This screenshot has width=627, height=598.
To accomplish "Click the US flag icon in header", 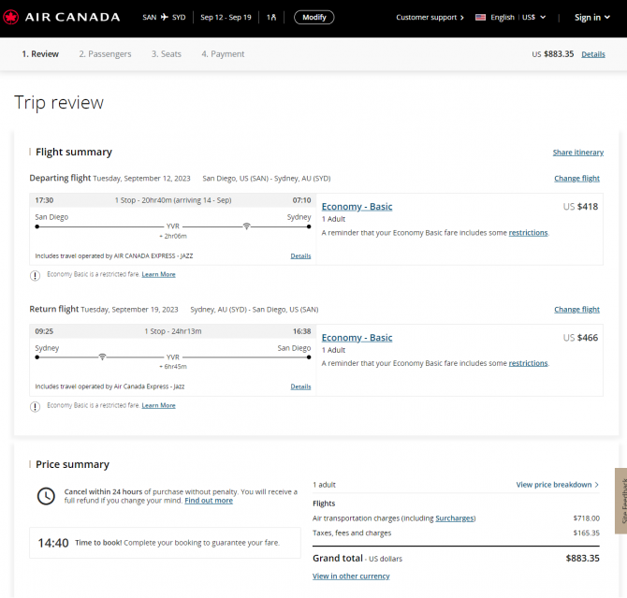I will (480, 17).
